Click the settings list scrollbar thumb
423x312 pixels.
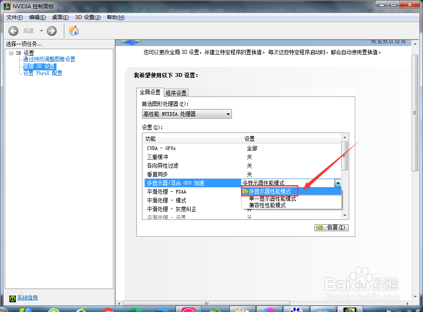point(345,156)
